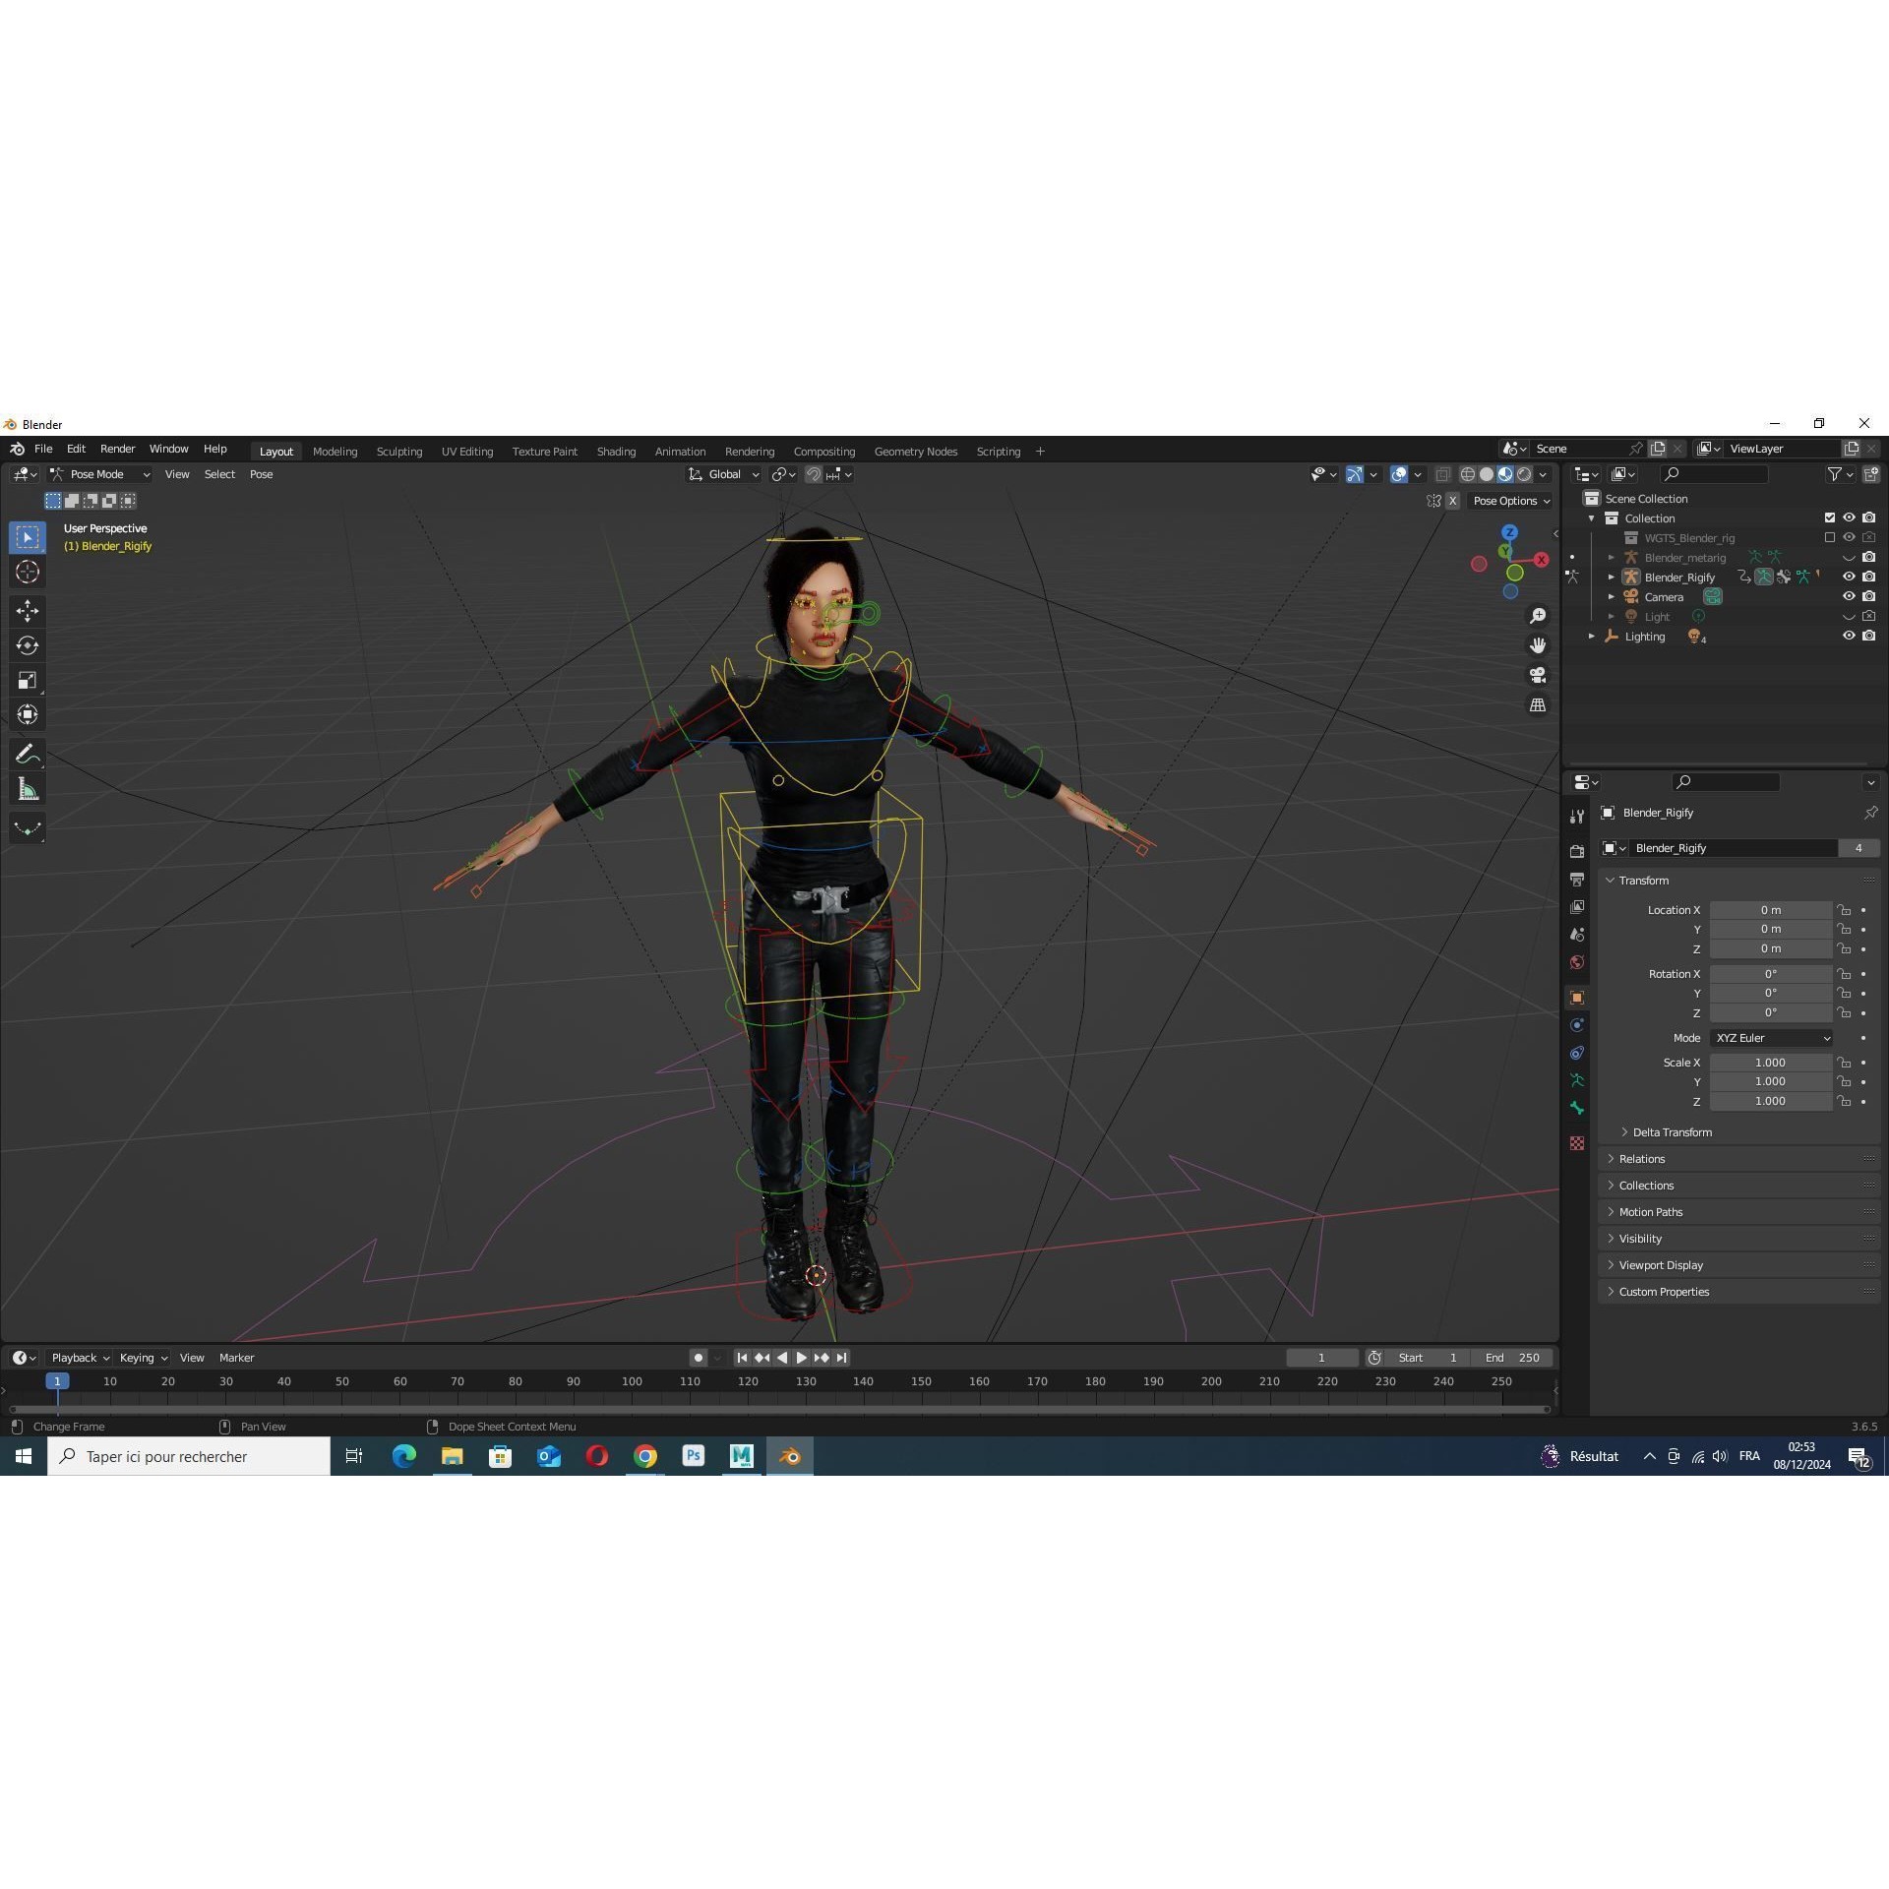Play the animation forward
Image resolution: width=1889 pixels, height=1889 pixels.
802,1358
